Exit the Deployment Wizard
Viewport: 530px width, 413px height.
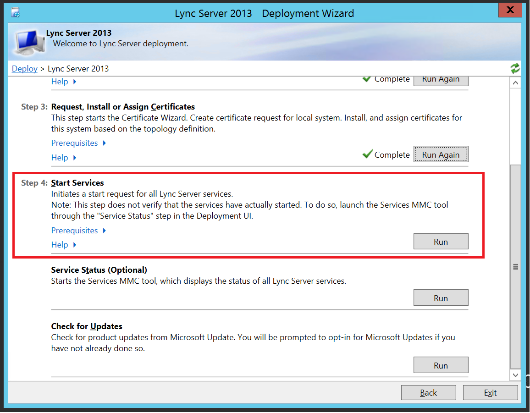[490, 392]
